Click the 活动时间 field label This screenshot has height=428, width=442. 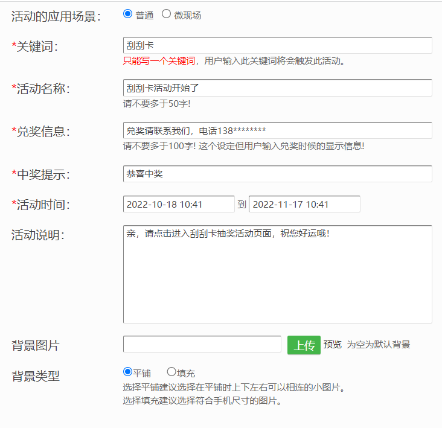pyautogui.click(x=41, y=205)
